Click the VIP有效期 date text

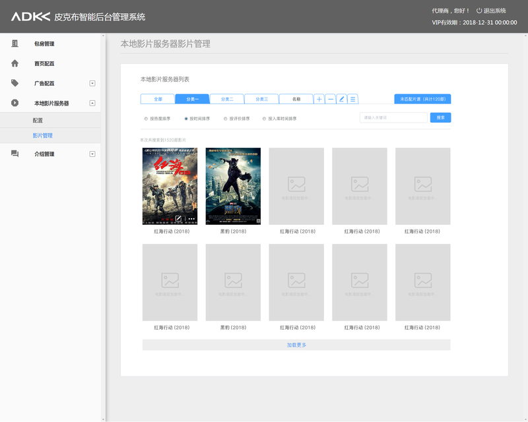(475, 22)
